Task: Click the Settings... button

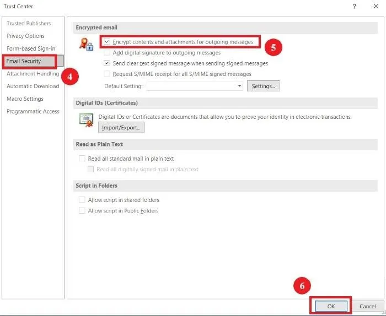Action: [x=263, y=86]
